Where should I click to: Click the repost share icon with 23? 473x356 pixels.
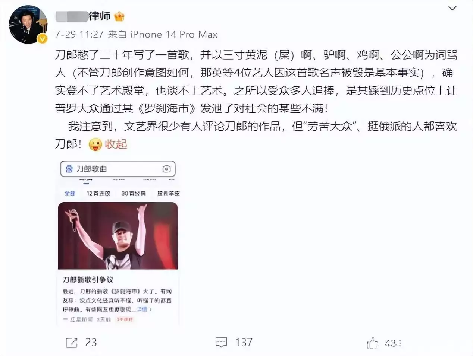[71, 343]
